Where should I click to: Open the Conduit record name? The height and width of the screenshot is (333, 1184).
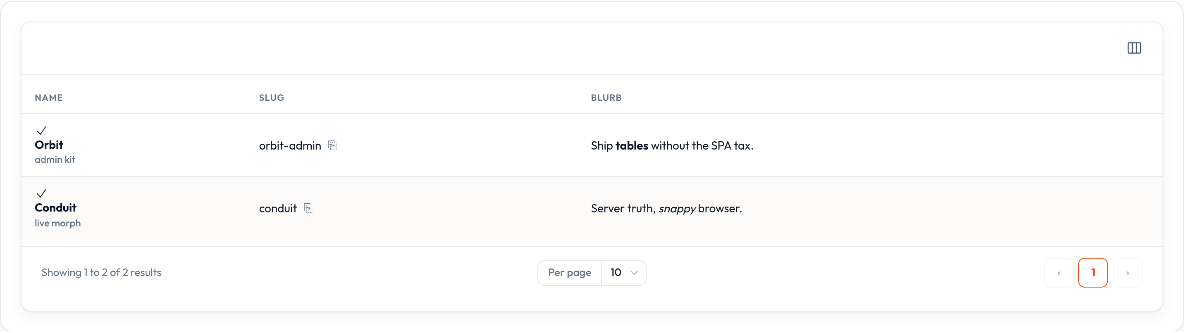click(x=56, y=208)
